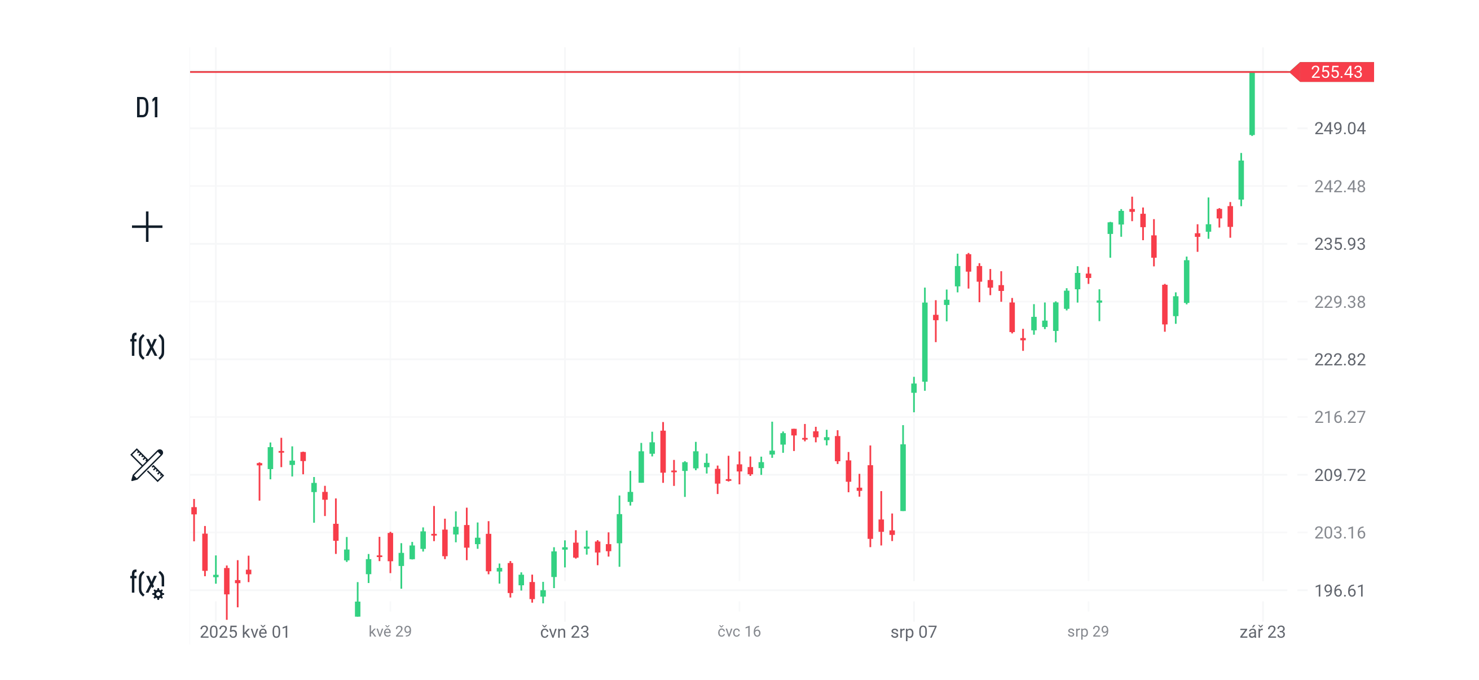Click the 235.93 price level label
1479x680 pixels.
[1340, 244]
